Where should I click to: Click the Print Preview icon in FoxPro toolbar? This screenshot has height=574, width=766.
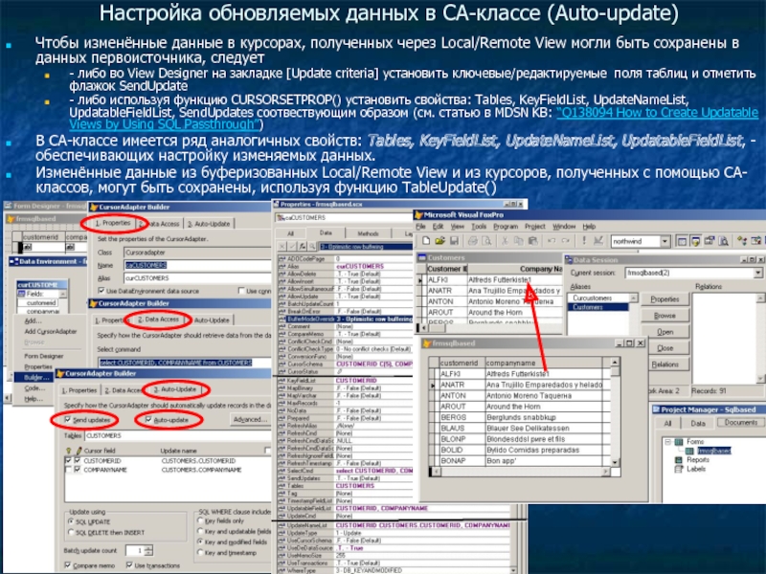[x=486, y=241]
